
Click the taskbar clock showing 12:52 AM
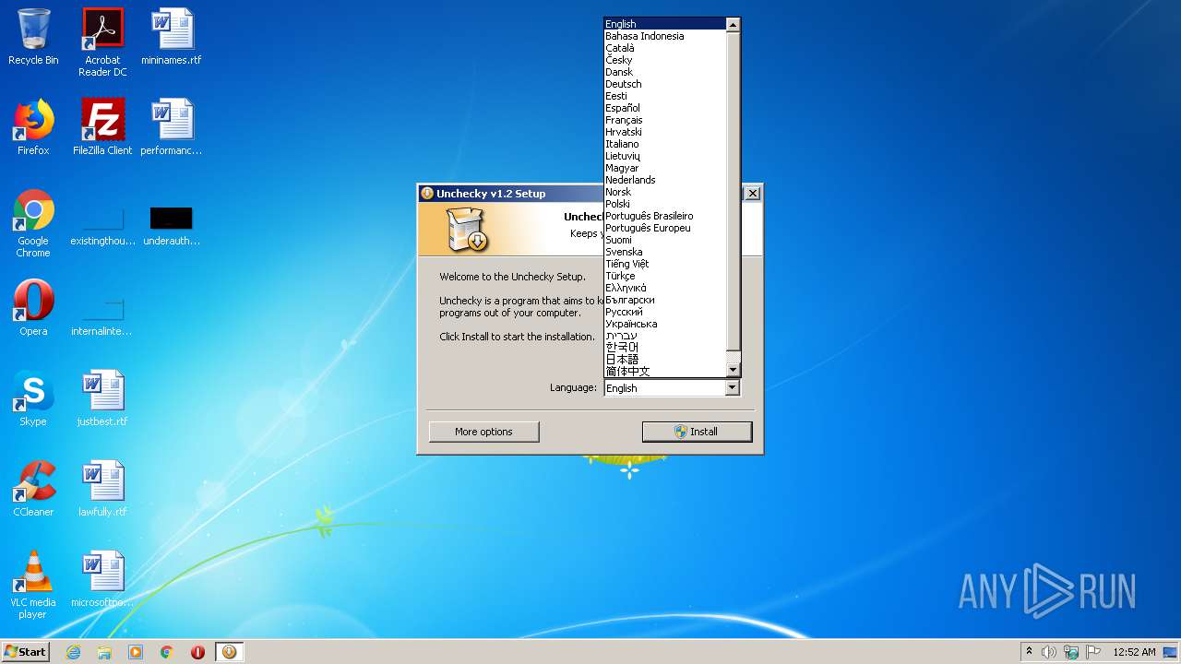click(x=1133, y=652)
